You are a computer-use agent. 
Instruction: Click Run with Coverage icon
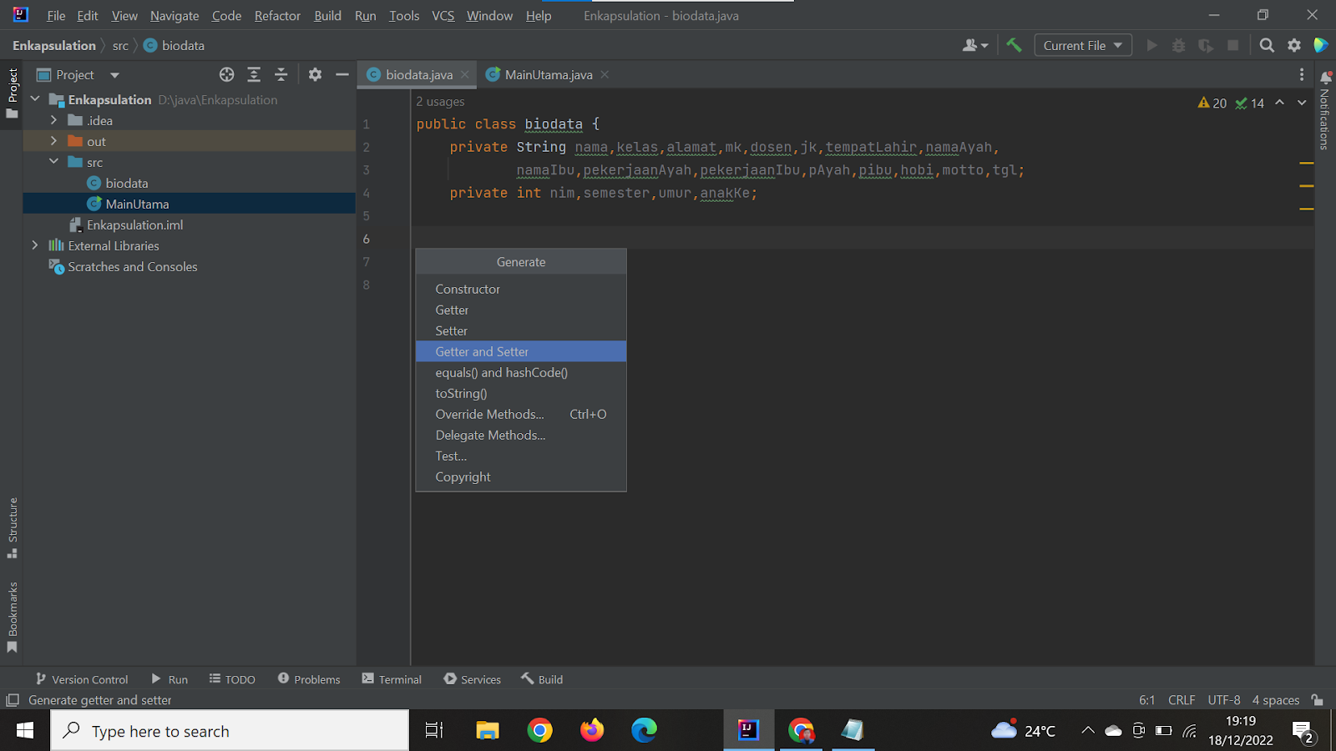1206,45
